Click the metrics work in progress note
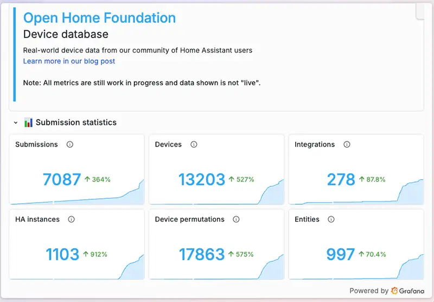 tap(142, 83)
